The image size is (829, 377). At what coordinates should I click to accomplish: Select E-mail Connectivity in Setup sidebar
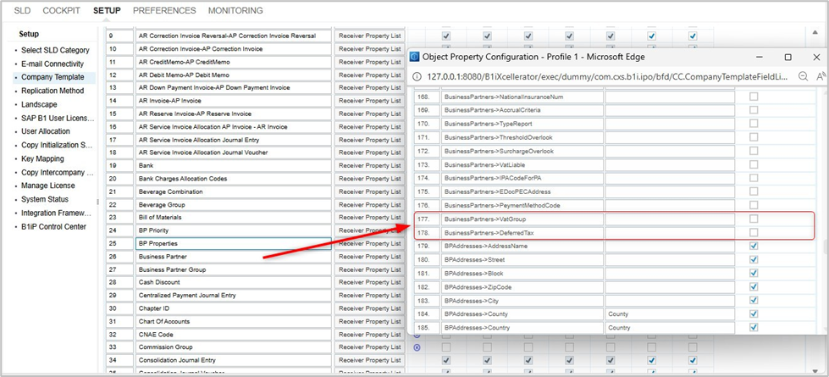click(53, 64)
